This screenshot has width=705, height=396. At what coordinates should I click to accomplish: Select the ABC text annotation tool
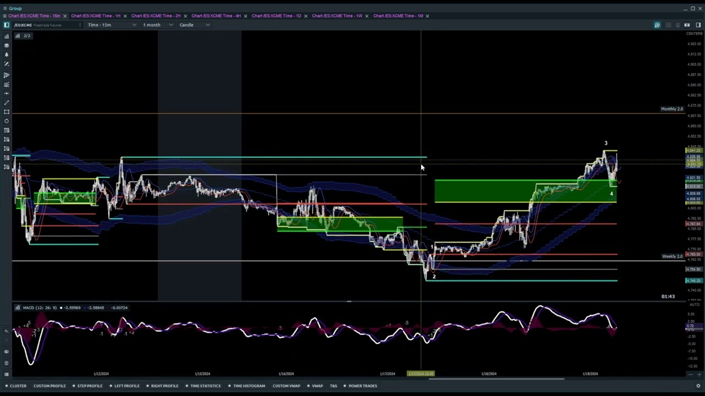click(7, 85)
